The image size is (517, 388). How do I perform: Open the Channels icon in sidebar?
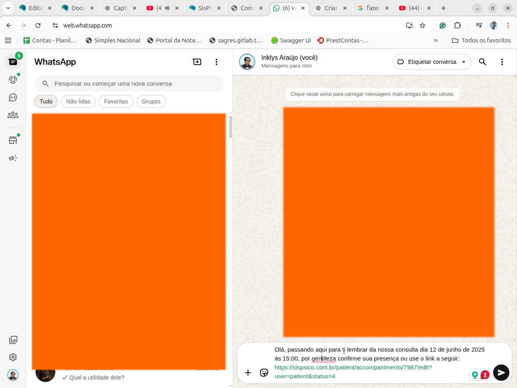[x=13, y=97]
